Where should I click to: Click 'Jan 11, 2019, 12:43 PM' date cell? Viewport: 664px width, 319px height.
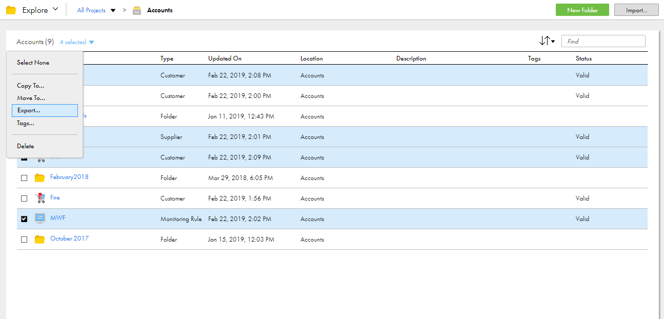click(x=241, y=116)
